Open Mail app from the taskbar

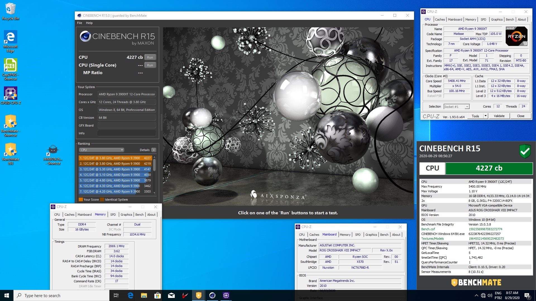pos(171,295)
